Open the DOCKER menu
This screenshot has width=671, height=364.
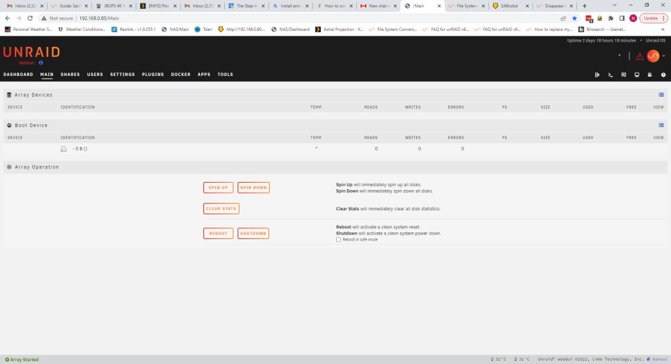tap(180, 74)
